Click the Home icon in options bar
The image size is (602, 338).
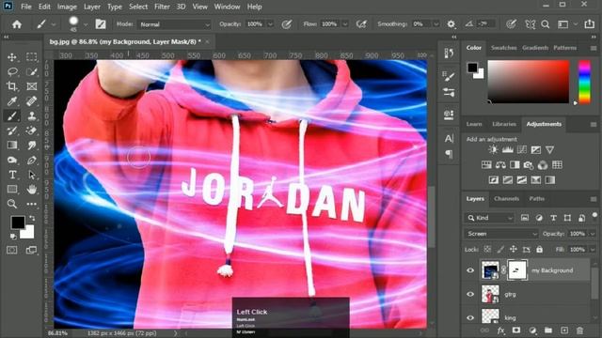[x=17, y=24]
